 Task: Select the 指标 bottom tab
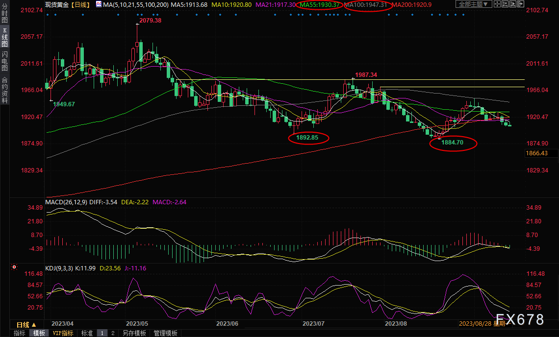[x=19, y=333]
